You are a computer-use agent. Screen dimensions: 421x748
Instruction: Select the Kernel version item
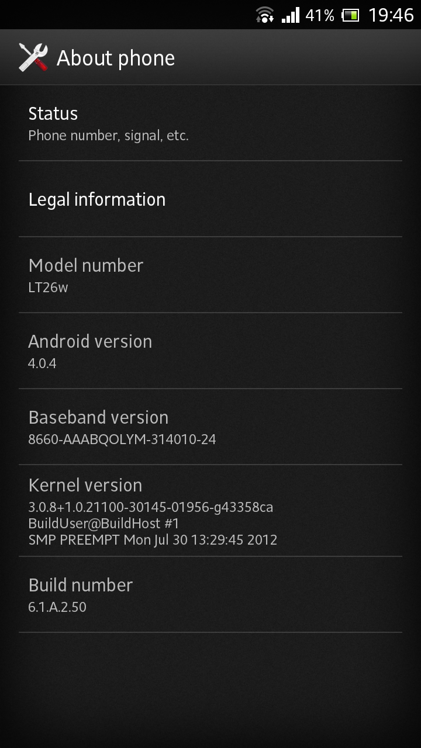pyautogui.click(x=210, y=511)
